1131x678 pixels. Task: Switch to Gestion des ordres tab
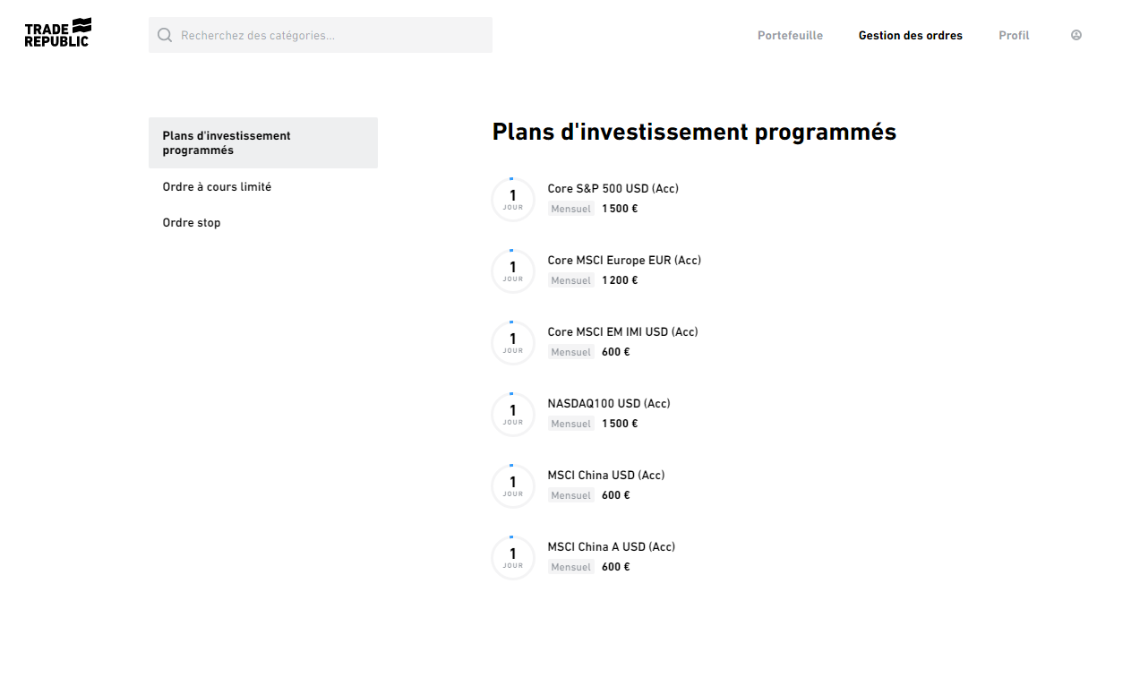[x=911, y=36]
